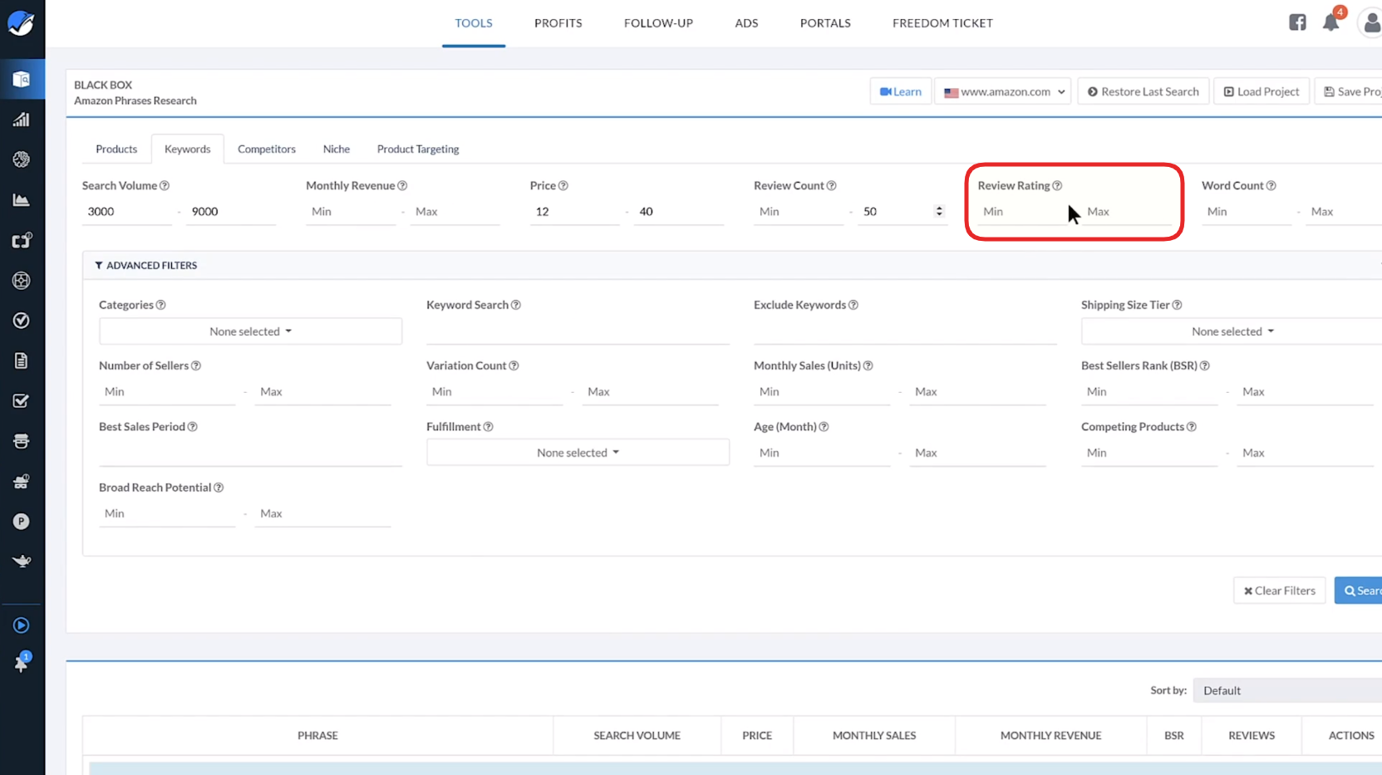Screen dimensions: 1382x775
Task: Open the Shipping Size Tier dropdown
Action: tap(1232, 331)
